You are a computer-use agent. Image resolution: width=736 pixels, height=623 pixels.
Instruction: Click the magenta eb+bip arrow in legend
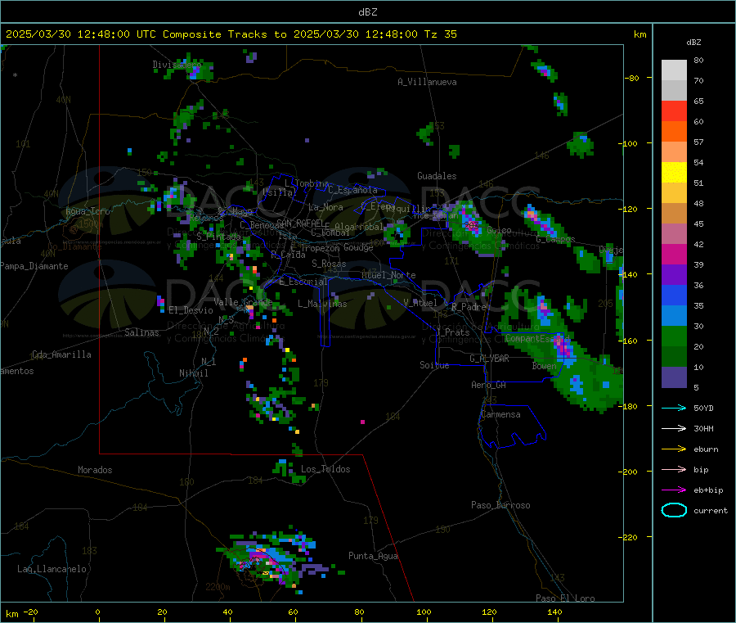tap(674, 490)
